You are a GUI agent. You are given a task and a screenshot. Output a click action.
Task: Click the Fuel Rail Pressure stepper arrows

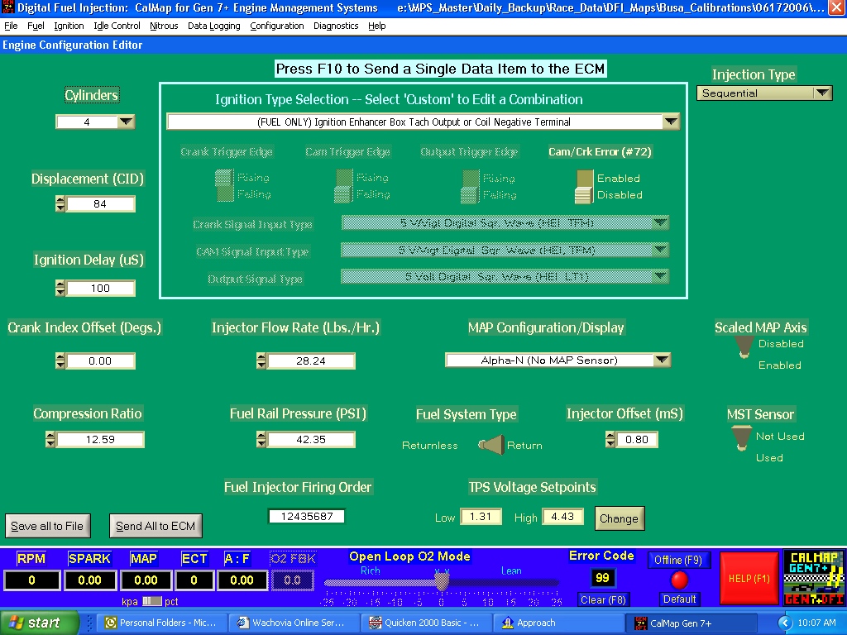coord(261,439)
